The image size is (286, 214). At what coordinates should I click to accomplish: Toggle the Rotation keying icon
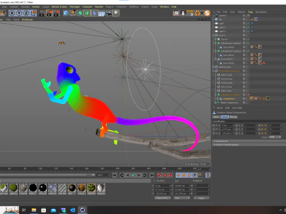[189, 175]
